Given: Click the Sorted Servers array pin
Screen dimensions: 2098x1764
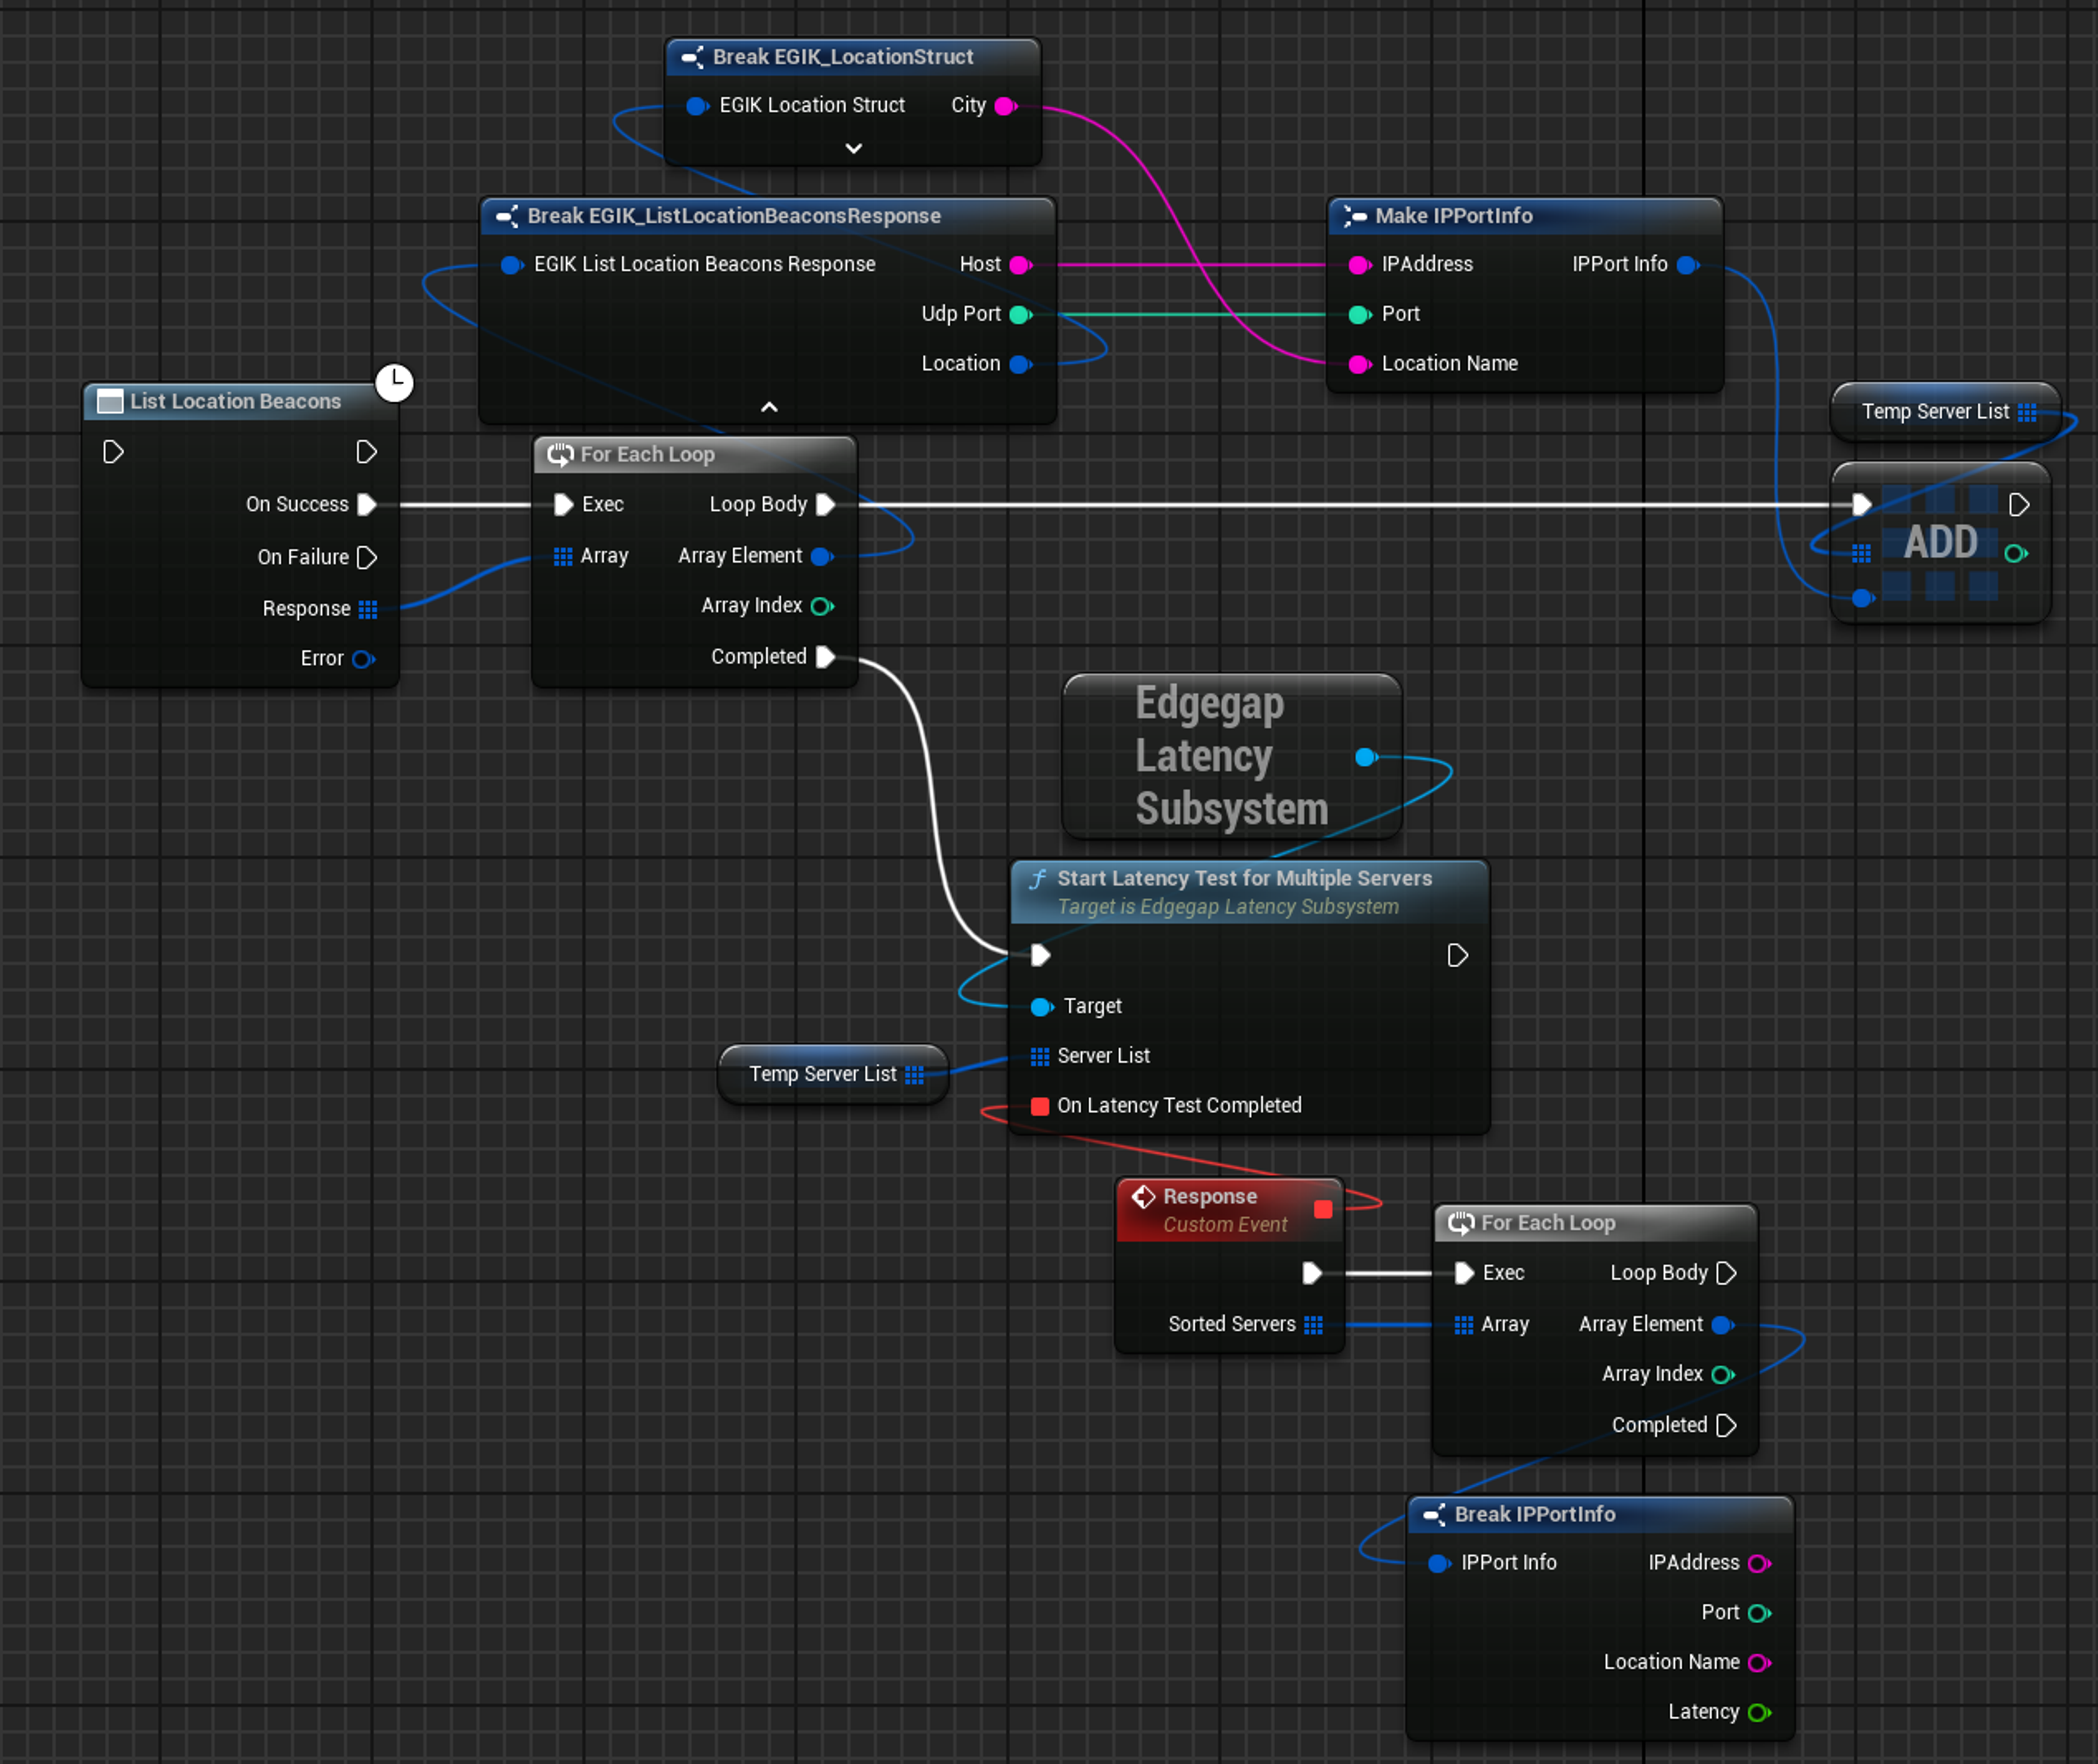Looking at the screenshot, I should pos(1313,1325).
